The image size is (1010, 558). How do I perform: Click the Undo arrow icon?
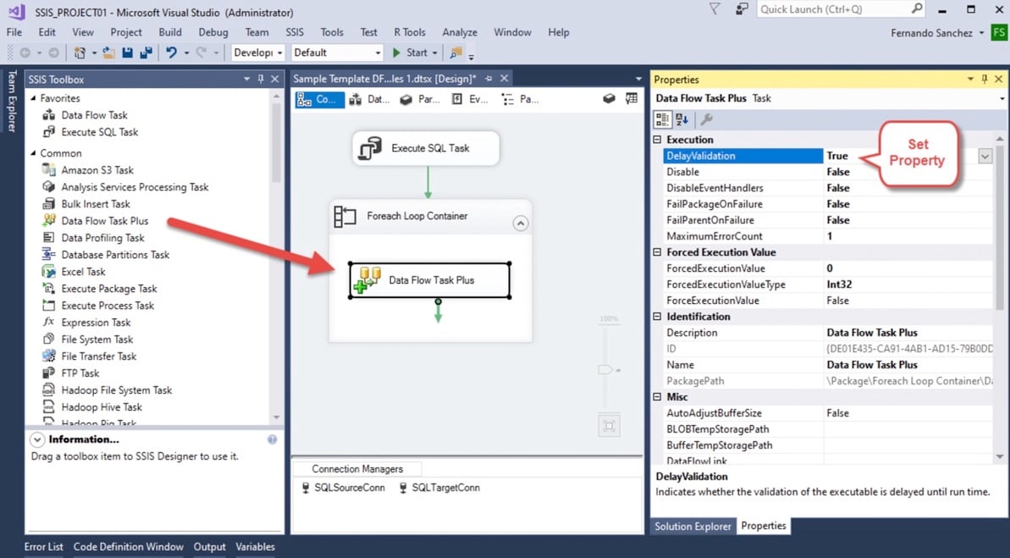(171, 52)
